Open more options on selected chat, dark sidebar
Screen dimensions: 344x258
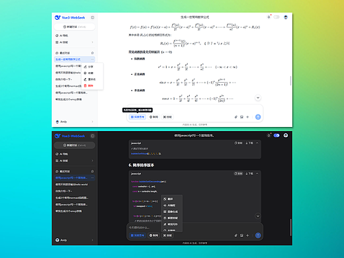93,178
